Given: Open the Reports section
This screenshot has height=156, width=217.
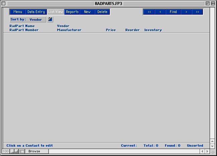Looking at the screenshot, I should (x=72, y=12).
